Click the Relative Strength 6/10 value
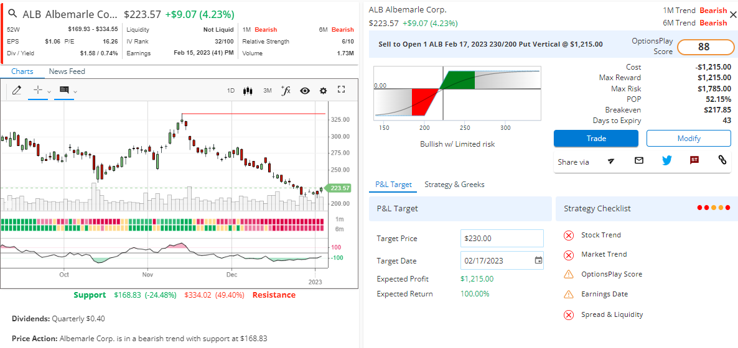Image resolution: width=738 pixels, height=348 pixels. tap(348, 42)
